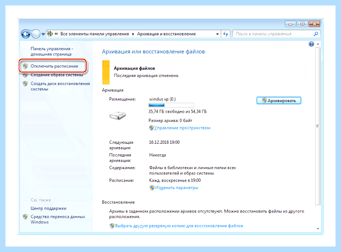Click '35,74 ГБ свободно из 54,34 ГБ' text
The width and height of the screenshot is (341, 252).
coord(178,111)
